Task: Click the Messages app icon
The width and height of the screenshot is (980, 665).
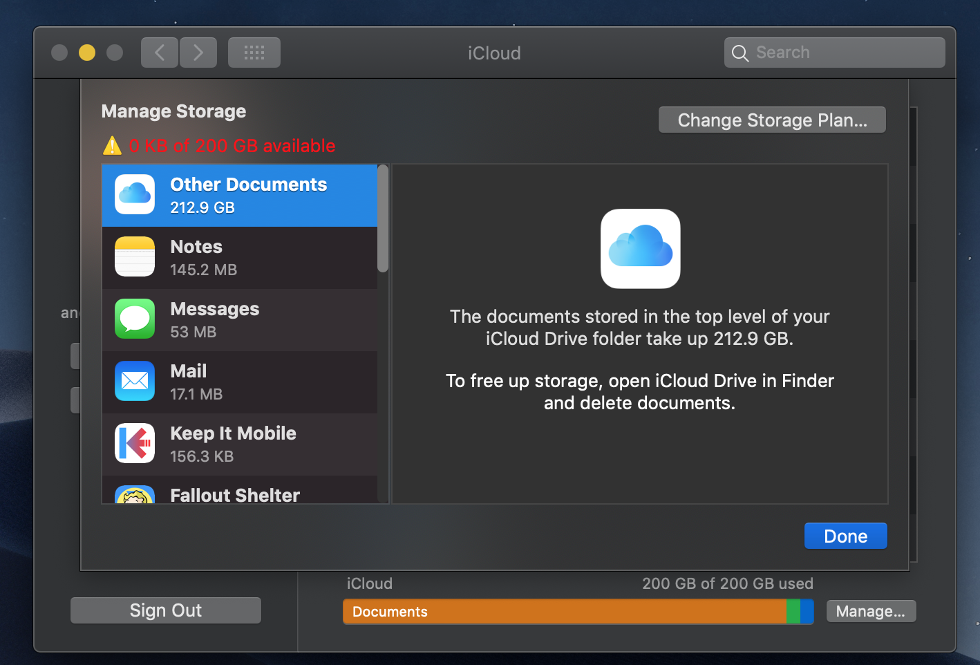Action: [x=135, y=319]
